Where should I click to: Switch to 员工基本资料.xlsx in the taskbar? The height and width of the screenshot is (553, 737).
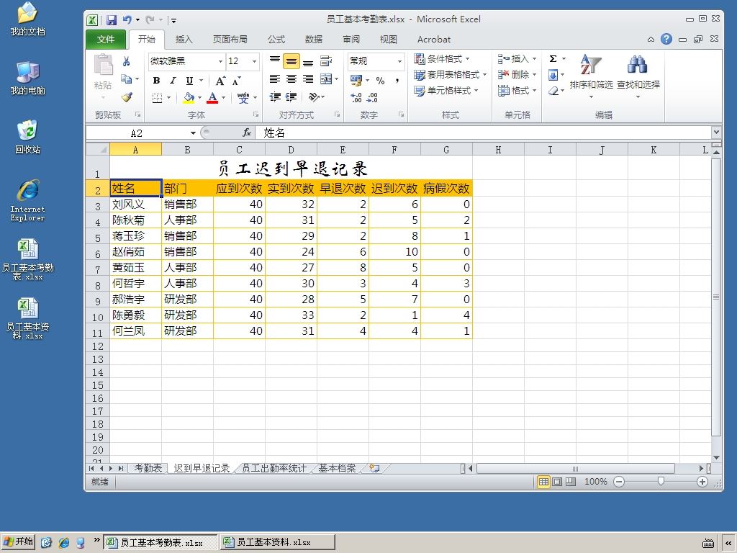tap(278, 542)
